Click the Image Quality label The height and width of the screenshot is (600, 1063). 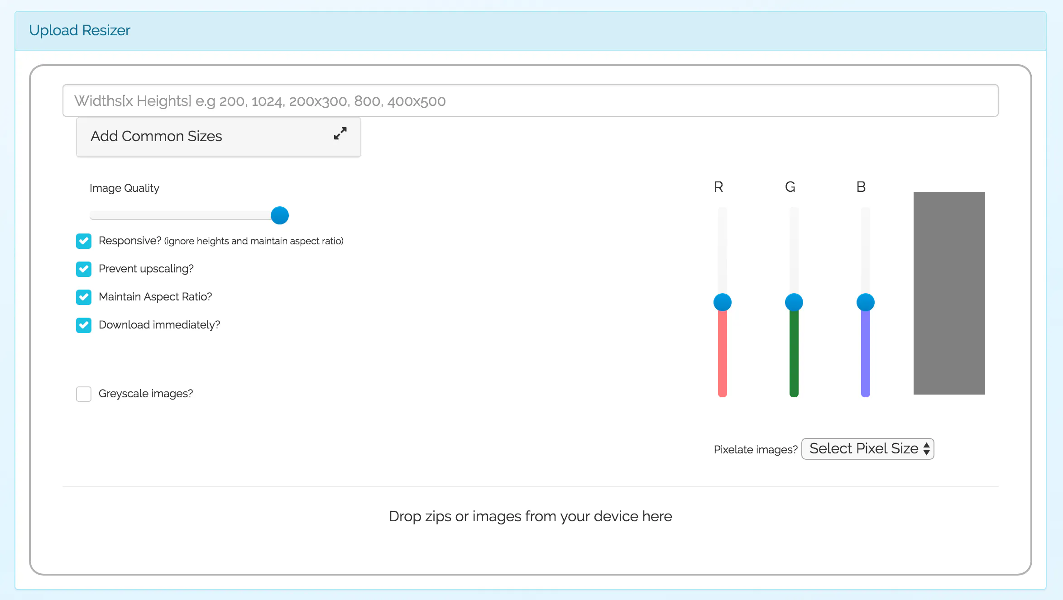click(x=124, y=188)
